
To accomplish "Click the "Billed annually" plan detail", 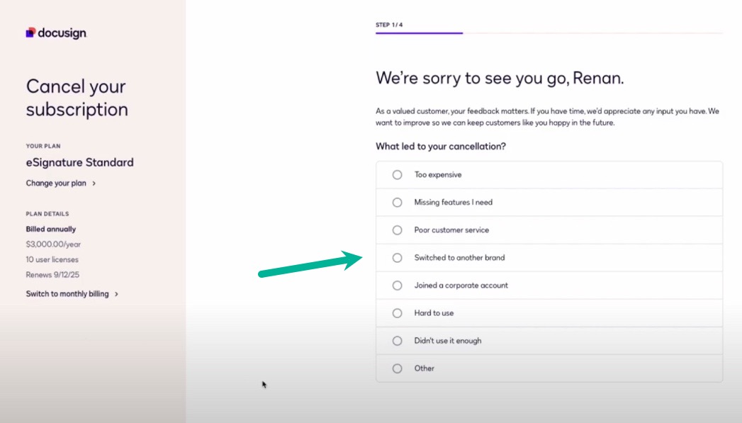I will 51,229.
